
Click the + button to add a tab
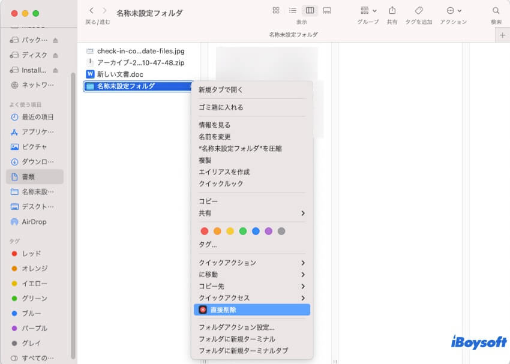coord(503,35)
